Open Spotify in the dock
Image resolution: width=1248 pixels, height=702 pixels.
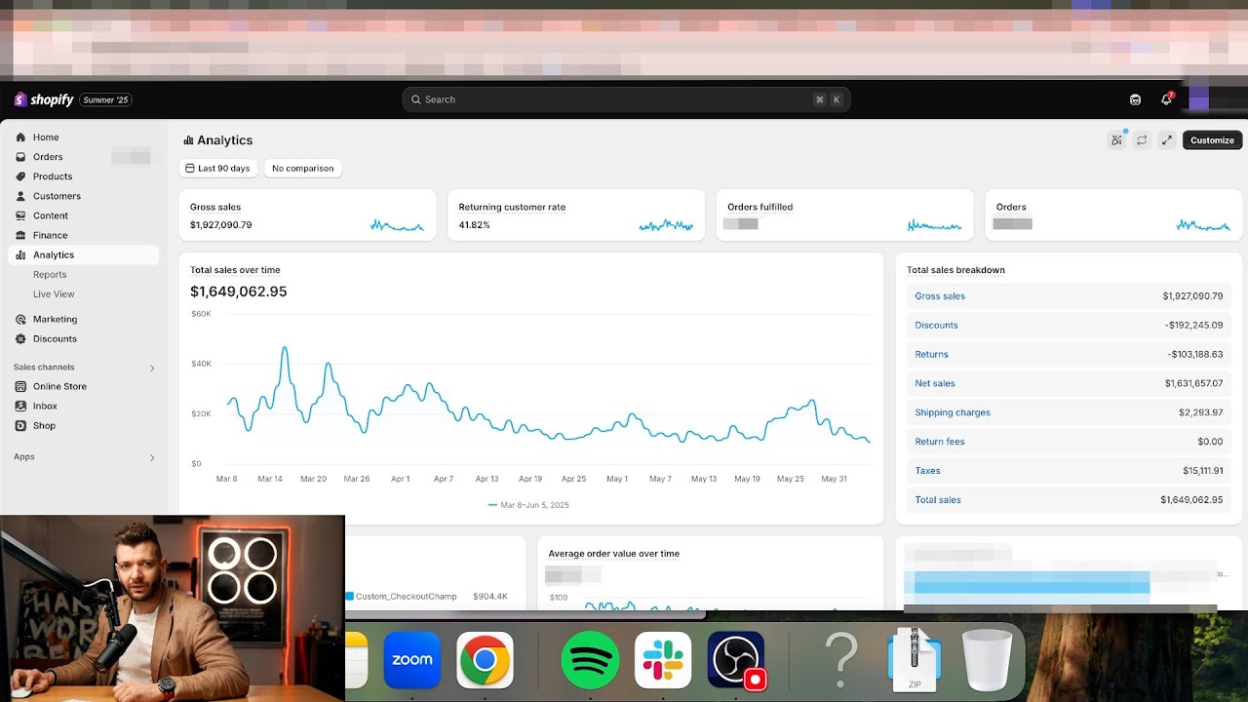tap(590, 660)
